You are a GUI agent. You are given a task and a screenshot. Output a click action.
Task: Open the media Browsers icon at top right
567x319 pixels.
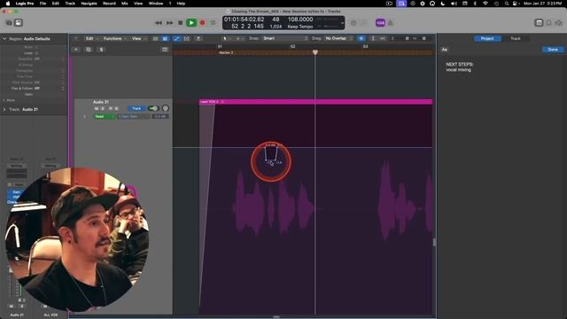(559, 23)
